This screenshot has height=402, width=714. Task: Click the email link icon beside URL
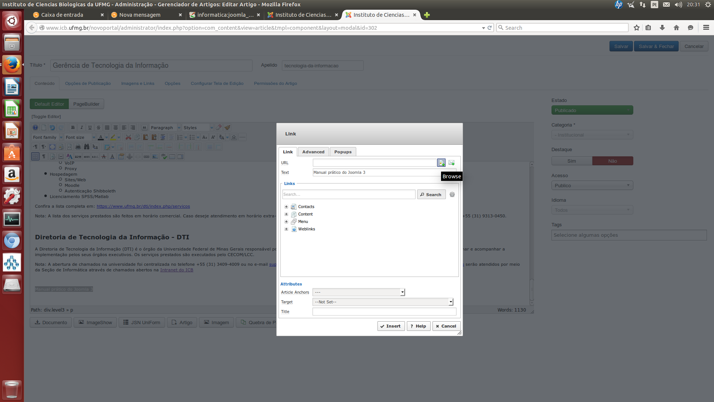pos(451,163)
